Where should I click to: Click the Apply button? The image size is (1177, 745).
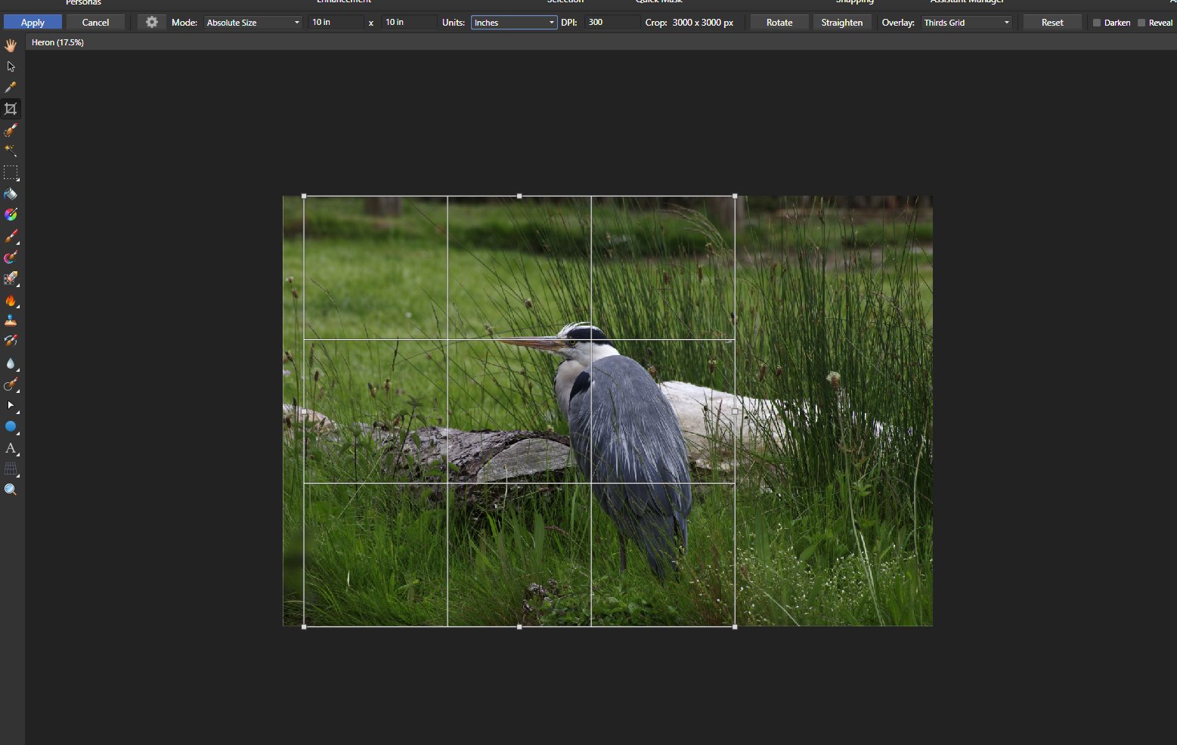coord(33,23)
